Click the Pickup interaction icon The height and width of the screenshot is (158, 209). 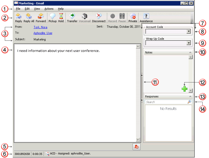52,18
